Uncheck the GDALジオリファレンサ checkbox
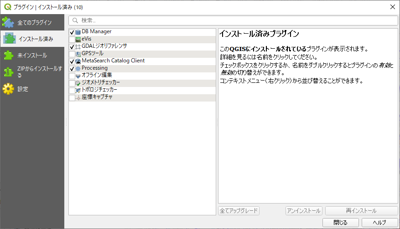400x229 pixels. coord(72,47)
